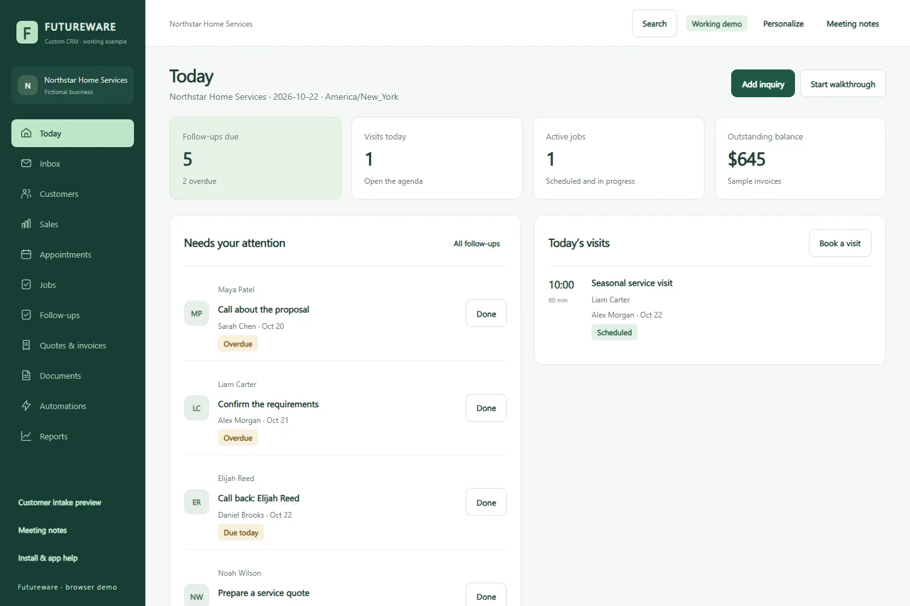The width and height of the screenshot is (910, 606).
Task: Click the Inbox envelope icon
Action: click(x=26, y=163)
